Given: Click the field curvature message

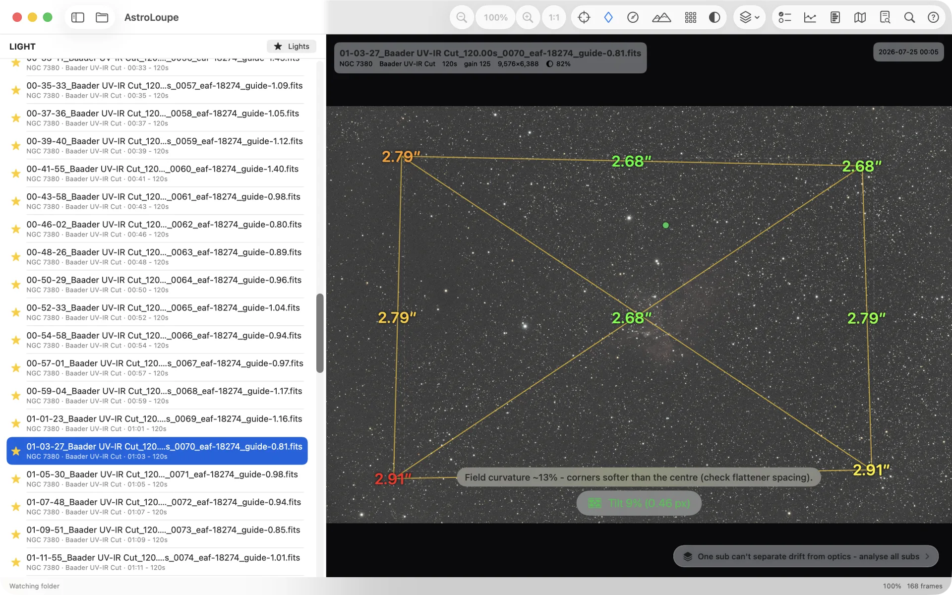Looking at the screenshot, I should click(x=638, y=477).
